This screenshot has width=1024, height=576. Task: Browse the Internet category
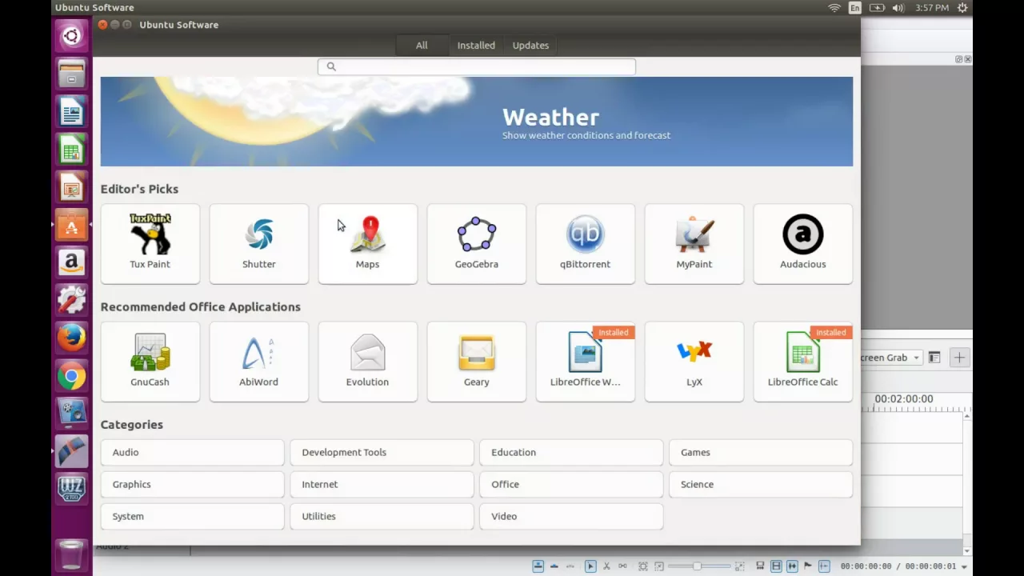[382, 484]
